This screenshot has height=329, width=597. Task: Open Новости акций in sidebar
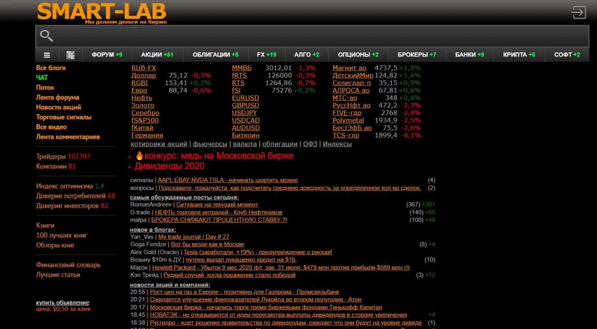click(x=59, y=107)
